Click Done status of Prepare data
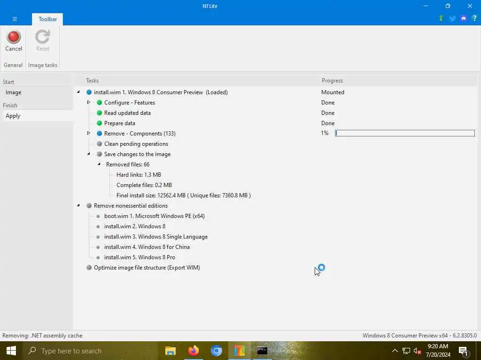The image size is (481, 360). 327,123
